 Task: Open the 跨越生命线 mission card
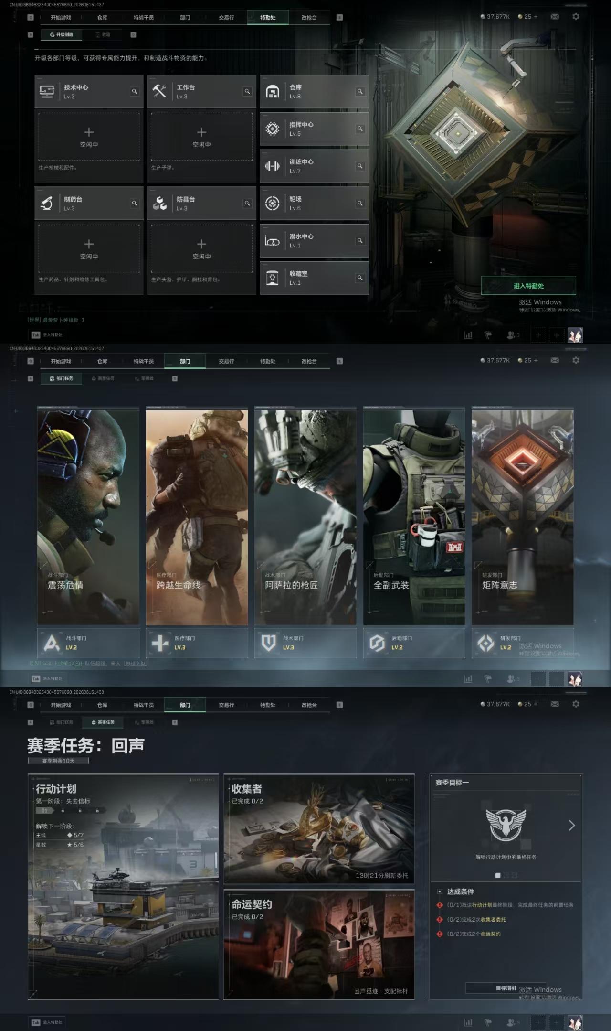click(x=197, y=516)
